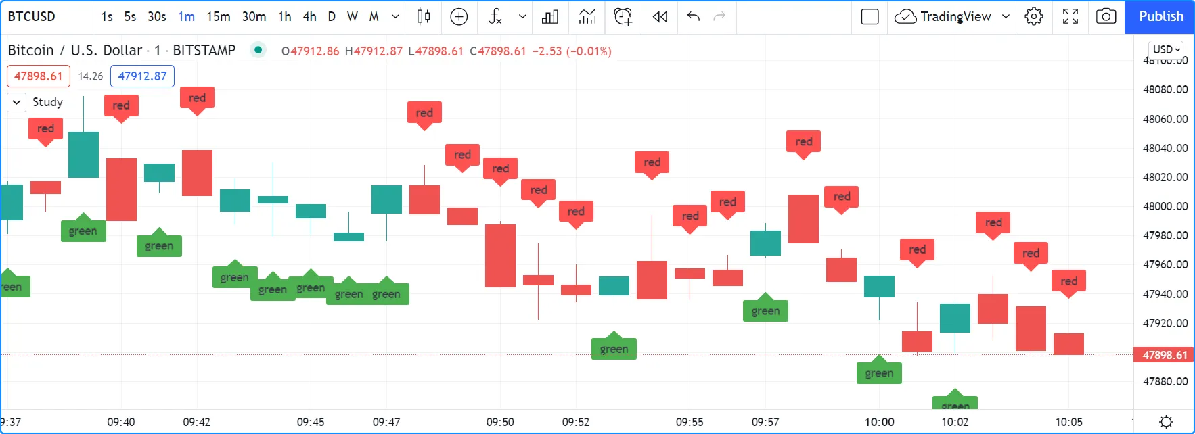
Task: Switch to the 15m timeframe
Action: [218, 16]
